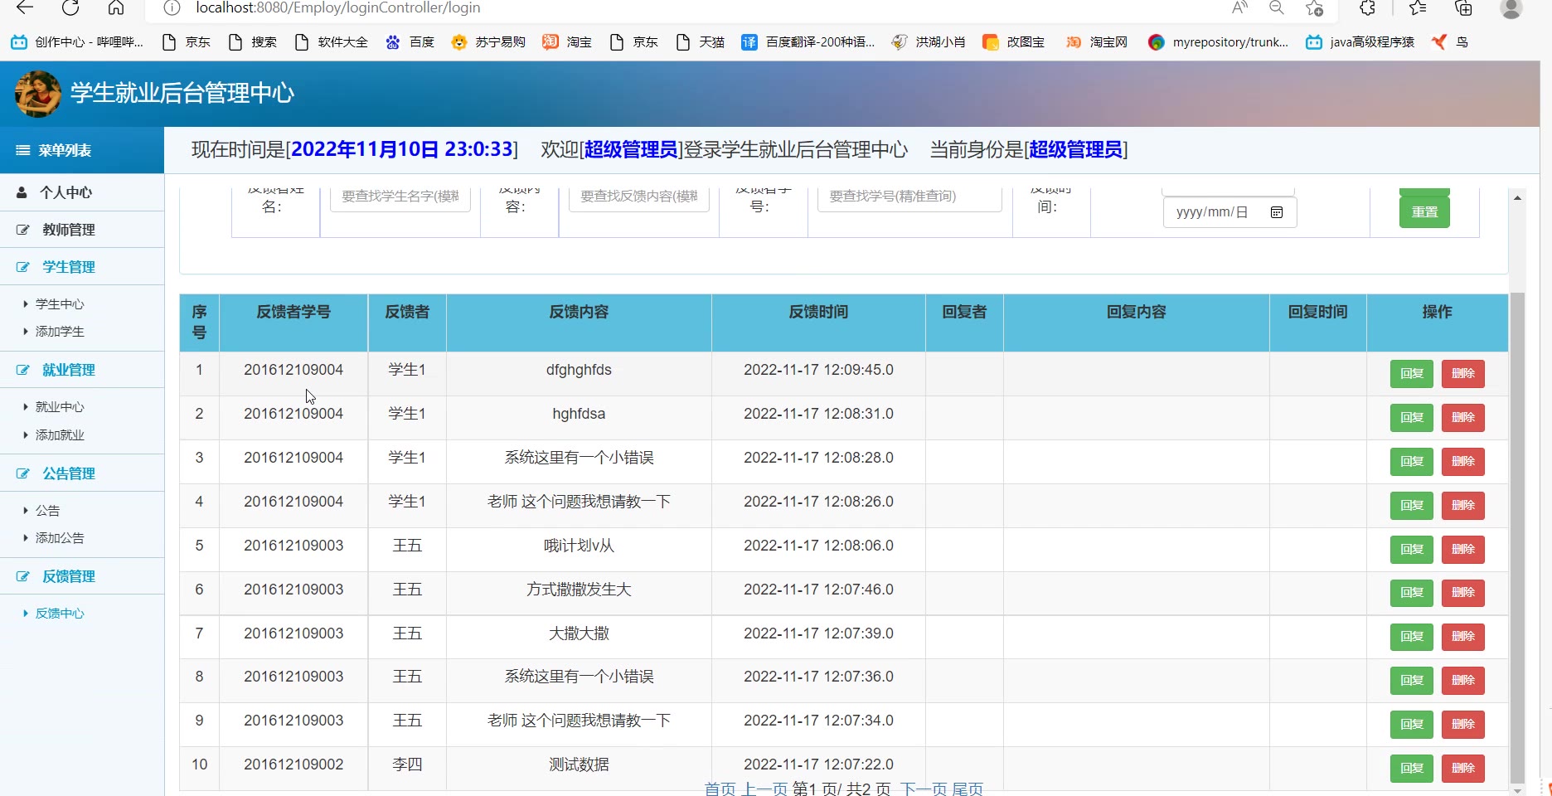The image size is (1552, 796).
Task: Collapse the 就业管理 sidebar section
Action: [69, 370]
